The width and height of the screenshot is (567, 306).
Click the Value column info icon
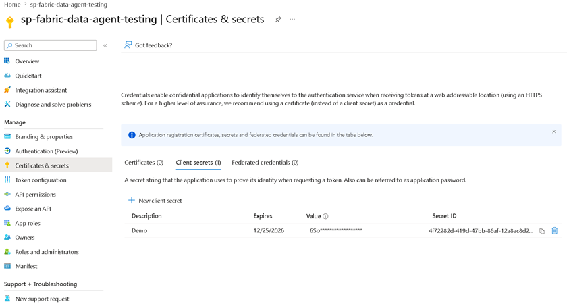point(325,216)
